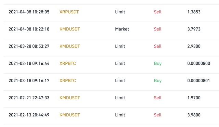
Task: Click the price value 1.9700
Action: (194, 98)
